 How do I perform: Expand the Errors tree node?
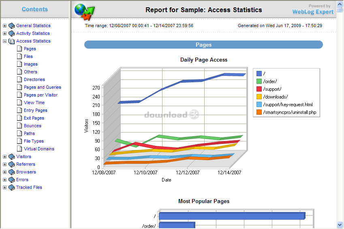pyautogui.click(x=4, y=180)
